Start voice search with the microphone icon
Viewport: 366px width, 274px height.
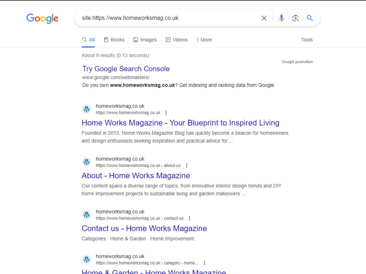coord(281,18)
